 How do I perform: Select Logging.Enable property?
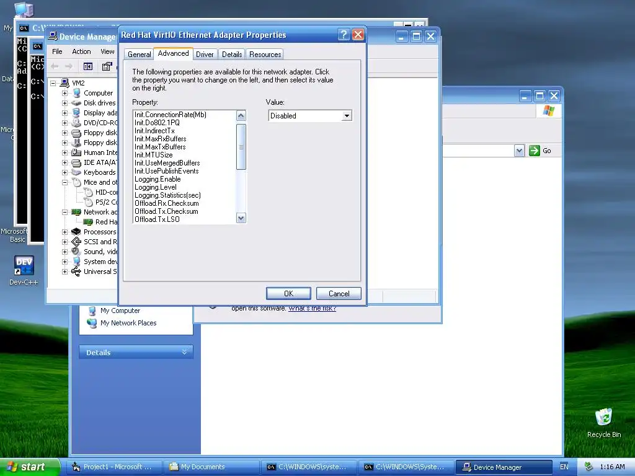[x=158, y=179]
